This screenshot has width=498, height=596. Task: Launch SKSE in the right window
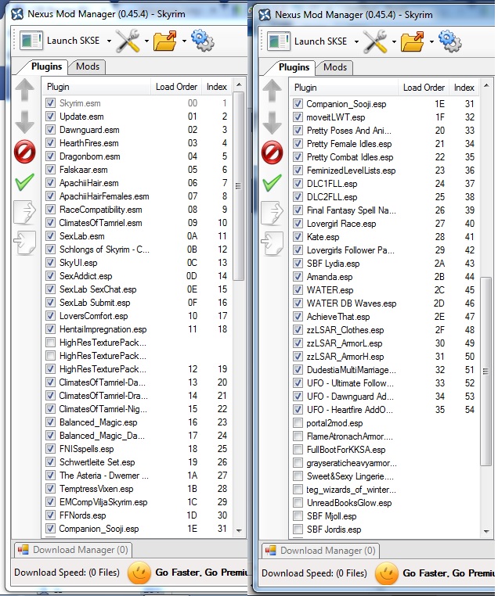(320, 41)
